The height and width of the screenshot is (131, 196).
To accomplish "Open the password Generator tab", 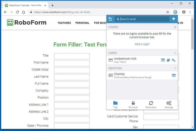I will pos(151,105).
